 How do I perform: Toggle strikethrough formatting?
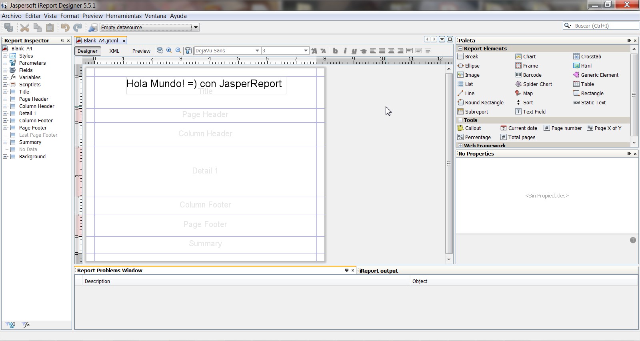point(363,51)
